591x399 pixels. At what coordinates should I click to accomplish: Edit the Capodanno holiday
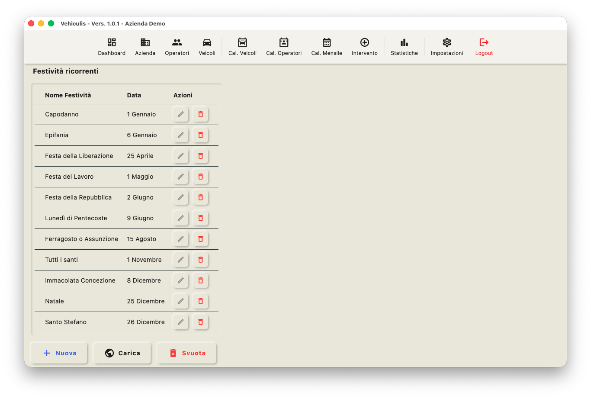pyautogui.click(x=181, y=114)
